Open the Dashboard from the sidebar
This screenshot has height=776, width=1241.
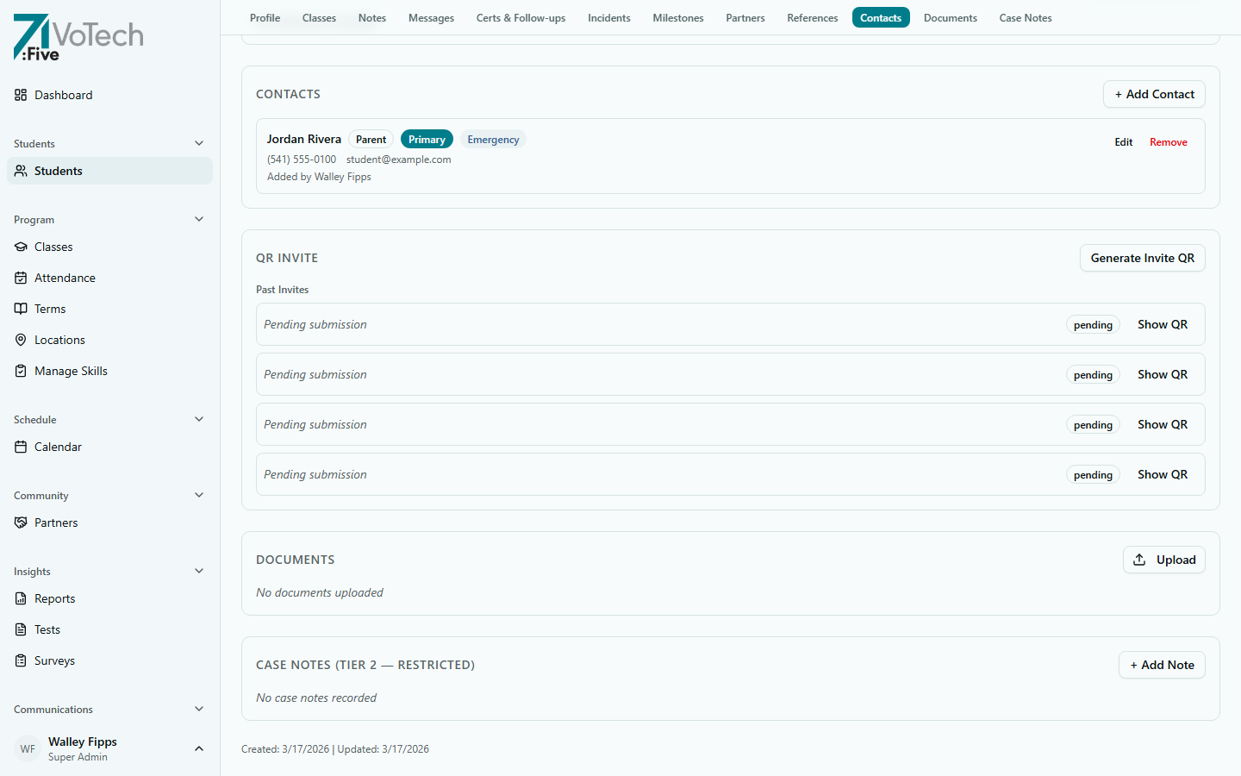(64, 95)
